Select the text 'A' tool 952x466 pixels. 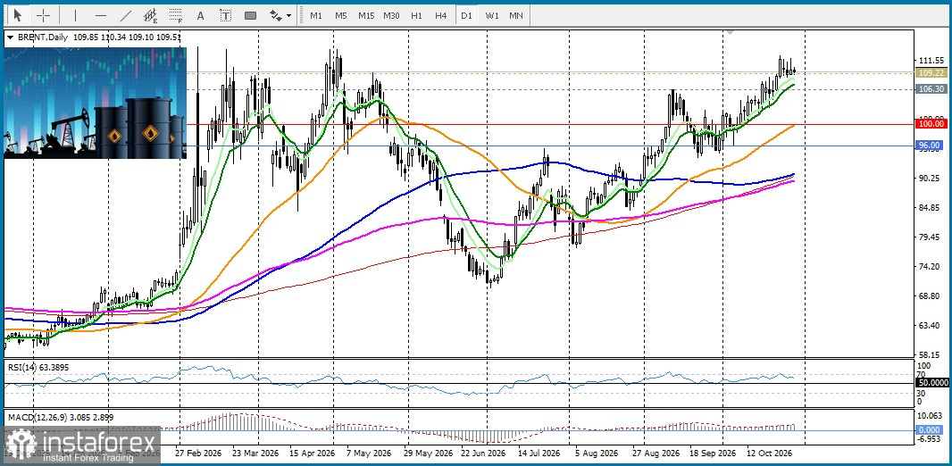(x=201, y=15)
